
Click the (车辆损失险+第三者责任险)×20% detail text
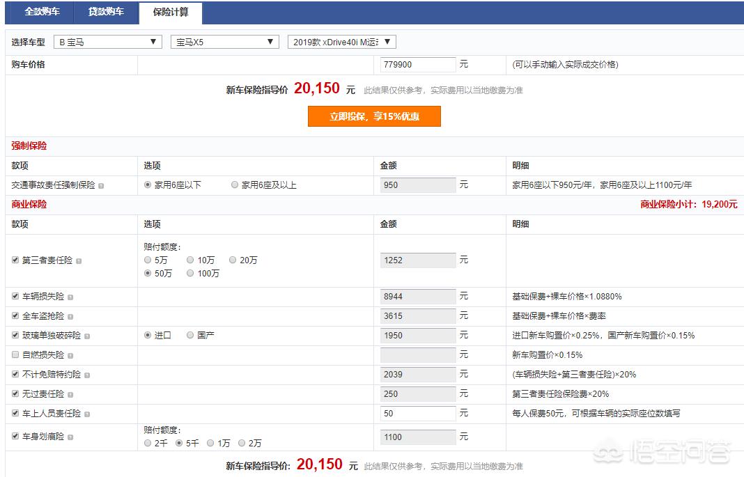click(x=574, y=374)
